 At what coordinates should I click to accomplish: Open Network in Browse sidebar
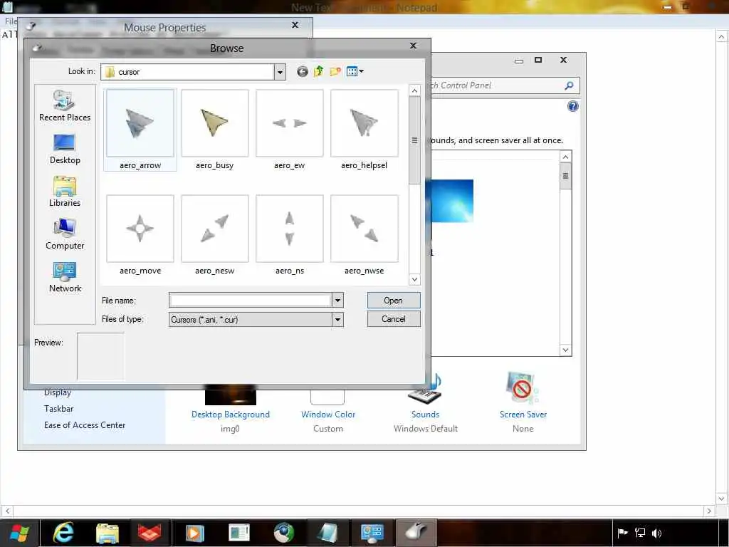[65, 277]
